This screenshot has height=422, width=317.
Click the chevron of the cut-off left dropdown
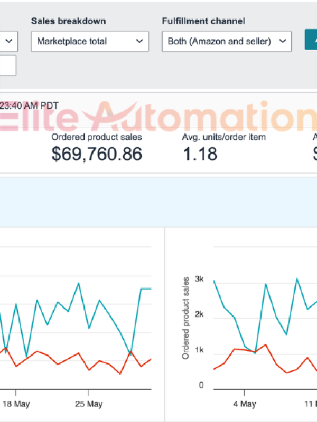tap(9, 41)
